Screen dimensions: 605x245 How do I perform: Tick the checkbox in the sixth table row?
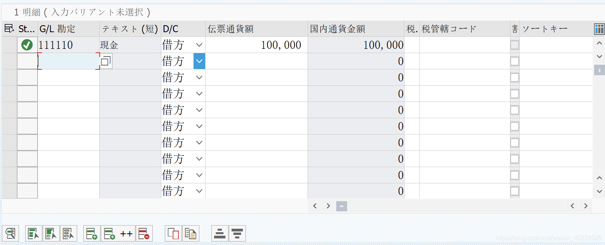pos(515,126)
